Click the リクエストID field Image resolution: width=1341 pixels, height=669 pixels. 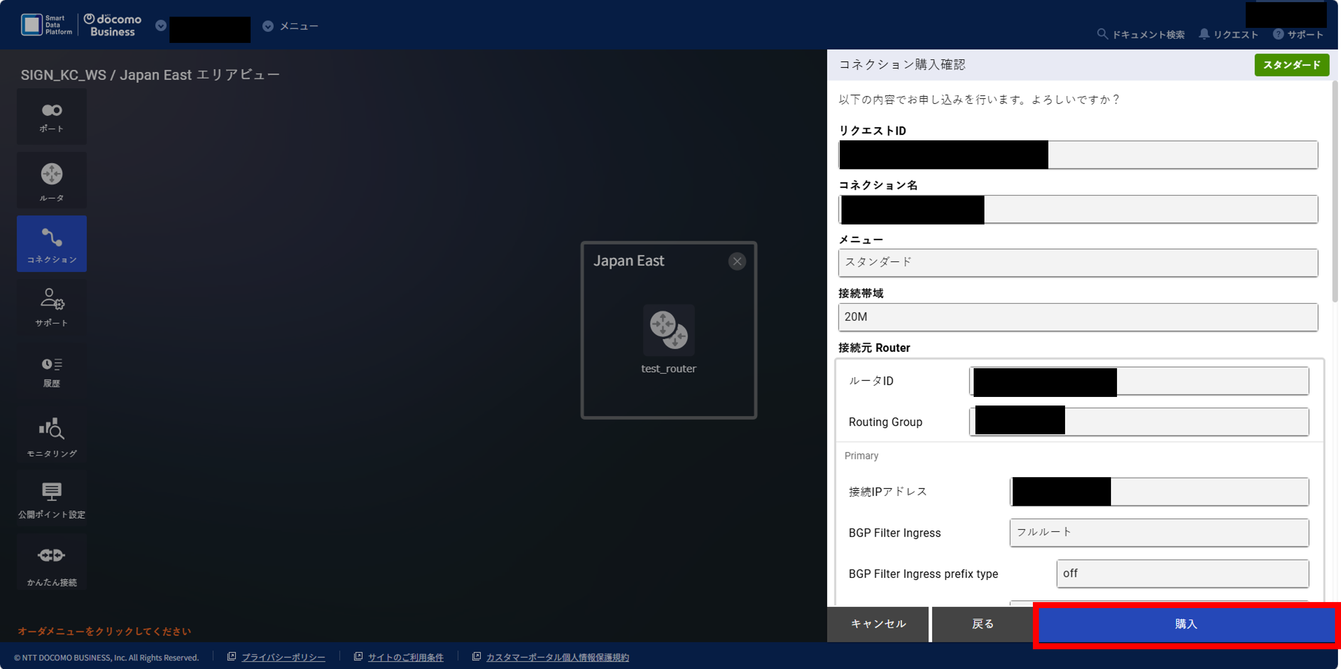(x=1078, y=154)
